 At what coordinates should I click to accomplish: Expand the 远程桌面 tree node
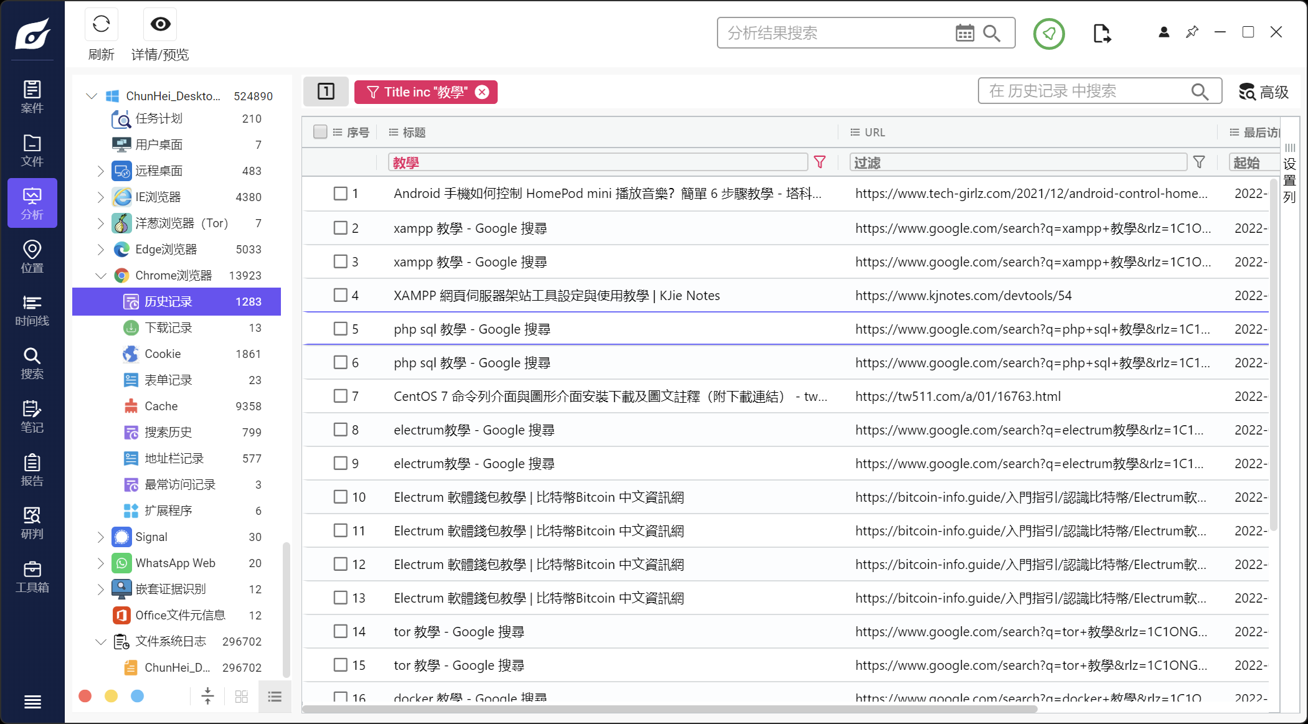pyautogui.click(x=100, y=171)
